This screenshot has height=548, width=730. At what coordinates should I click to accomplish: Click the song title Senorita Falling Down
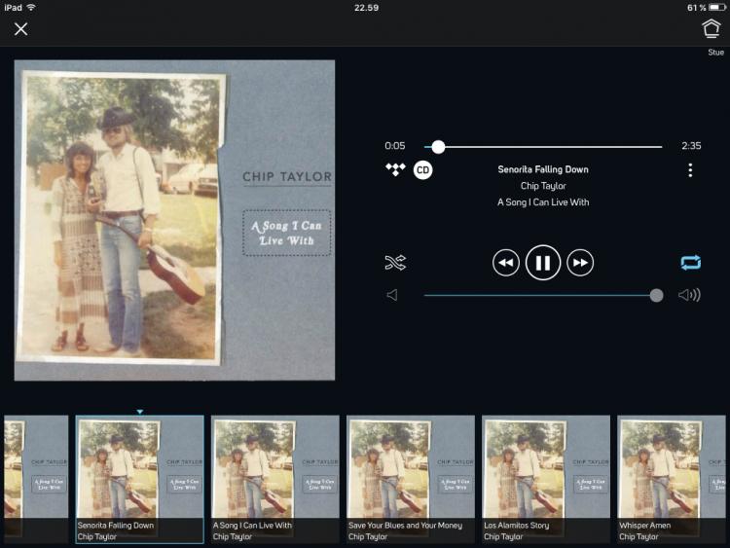click(x=543, y=169)
